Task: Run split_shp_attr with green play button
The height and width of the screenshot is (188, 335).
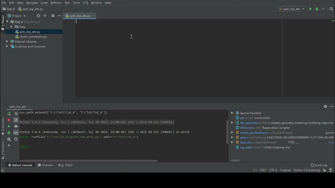Action: [x=310, y=9]
